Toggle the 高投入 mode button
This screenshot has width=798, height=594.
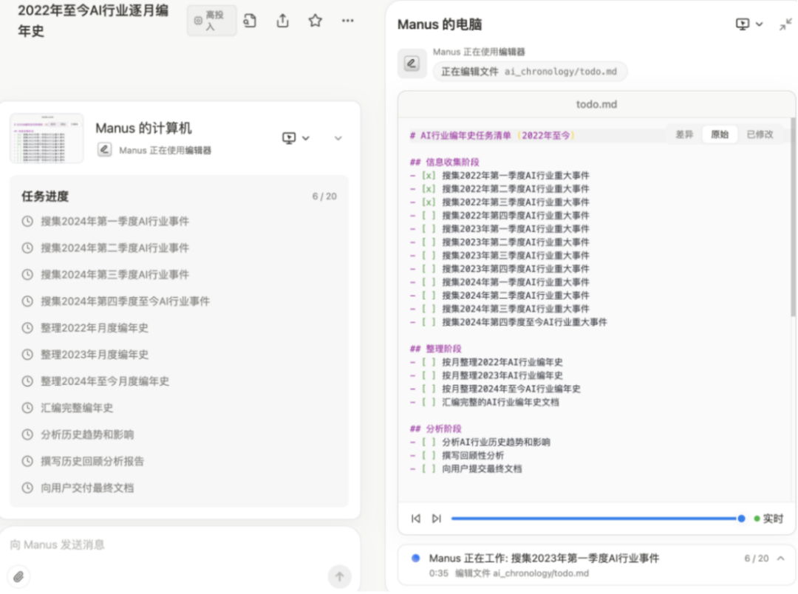(211, 21)
